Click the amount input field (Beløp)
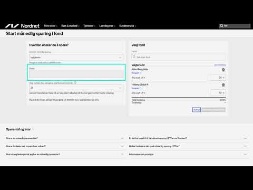 pyautogui.click(x=76, y=74)
